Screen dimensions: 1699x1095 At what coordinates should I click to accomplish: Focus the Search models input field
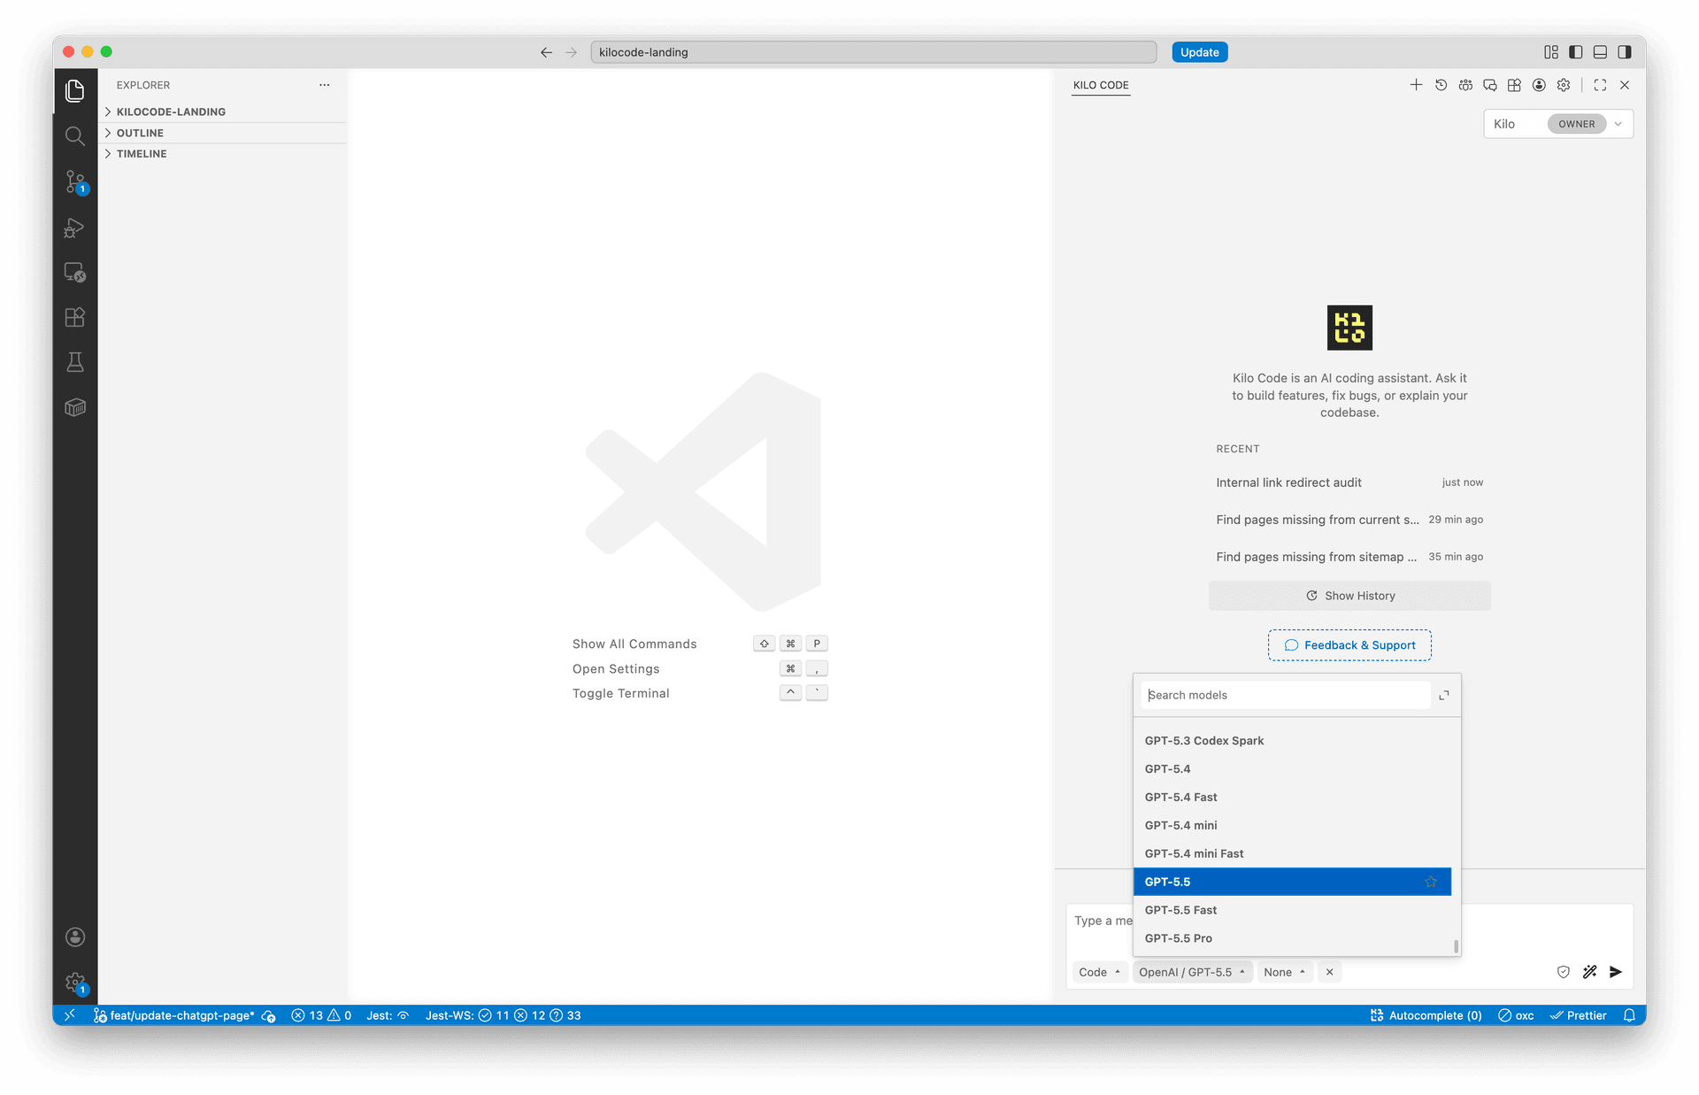[1286, 695]
